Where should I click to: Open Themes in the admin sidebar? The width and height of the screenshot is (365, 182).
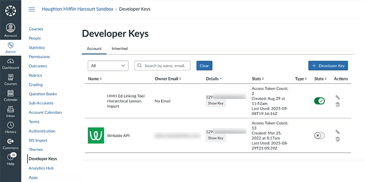click(36, 149)
